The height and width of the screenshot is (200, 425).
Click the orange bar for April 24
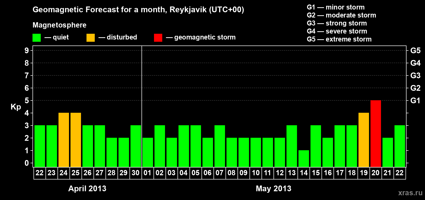click(x=63, y=140)
